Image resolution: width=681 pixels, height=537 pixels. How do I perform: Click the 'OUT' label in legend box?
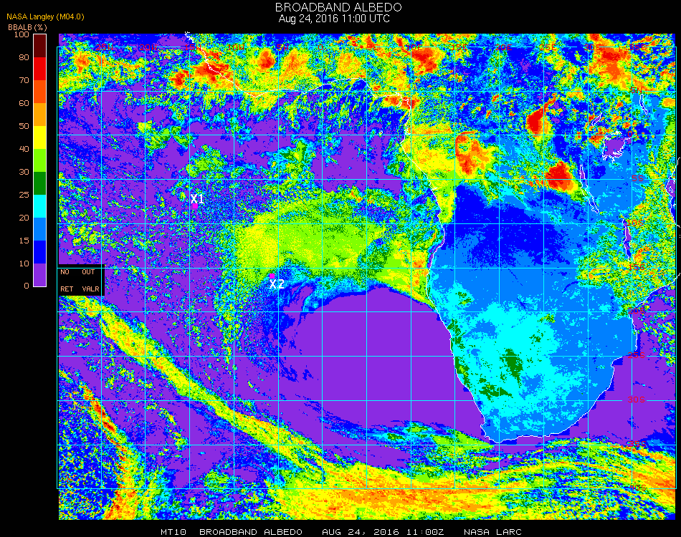tap(88, 272)
